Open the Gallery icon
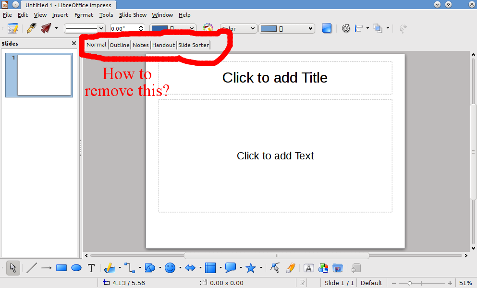Screen dimensions: 477x288 (x=338, y=268)
